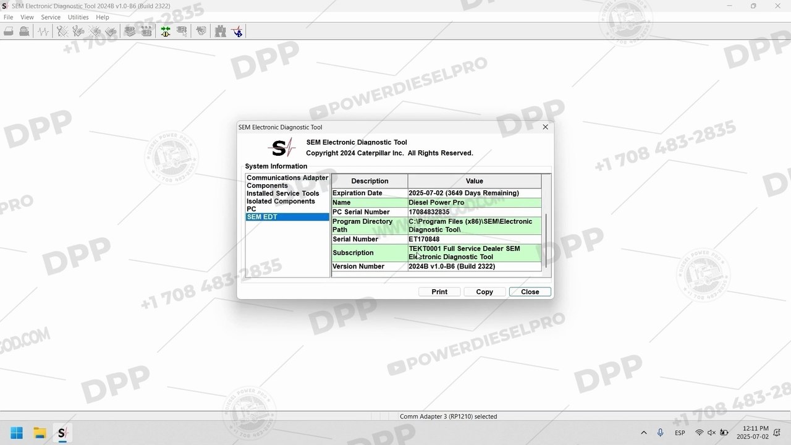
Task: Click the Expiration Date value cell
Action: [x=475, y=193]
